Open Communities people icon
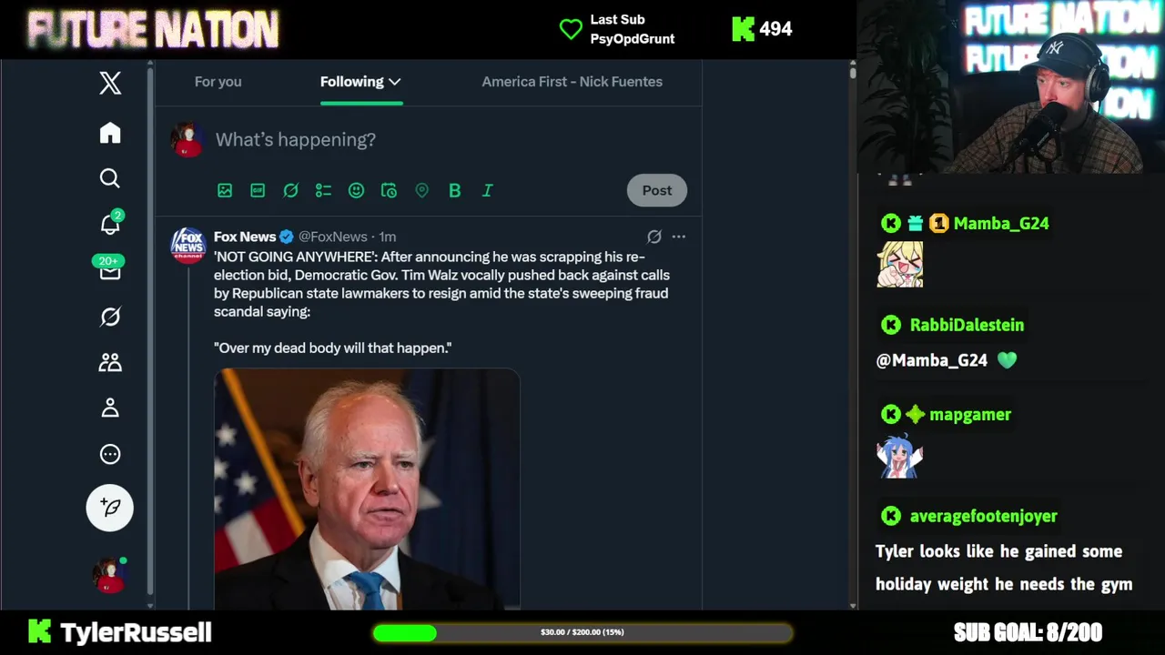Image resolution: width=1165 pixels, height=655 pixels. pos(110,363)
